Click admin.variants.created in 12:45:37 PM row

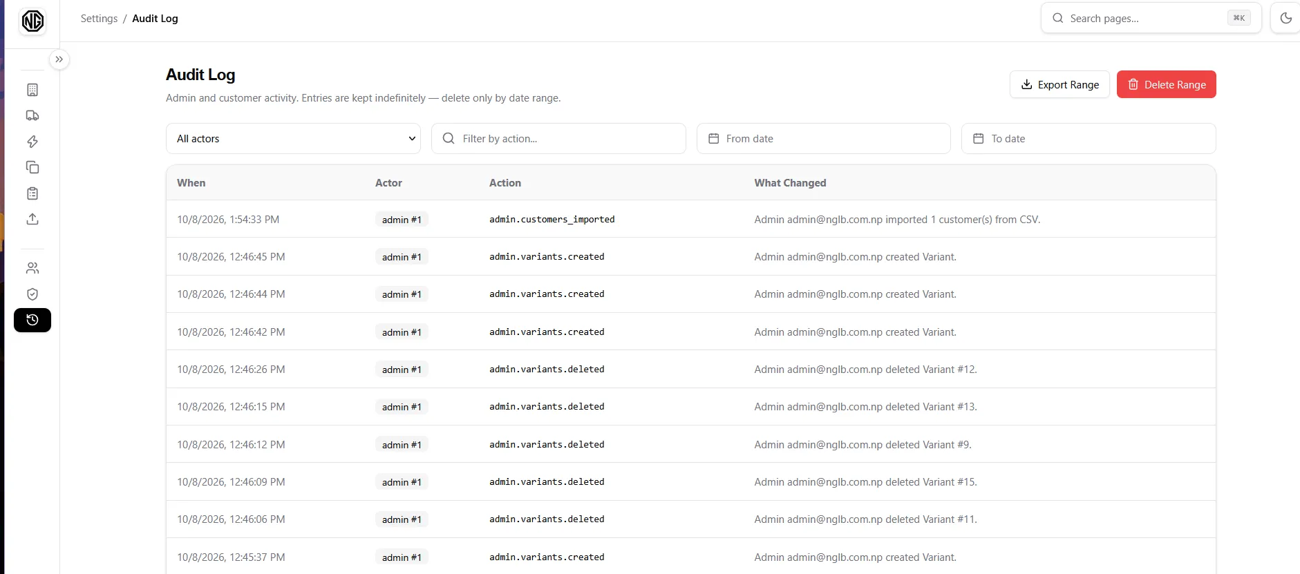click(x=547, y=557)
